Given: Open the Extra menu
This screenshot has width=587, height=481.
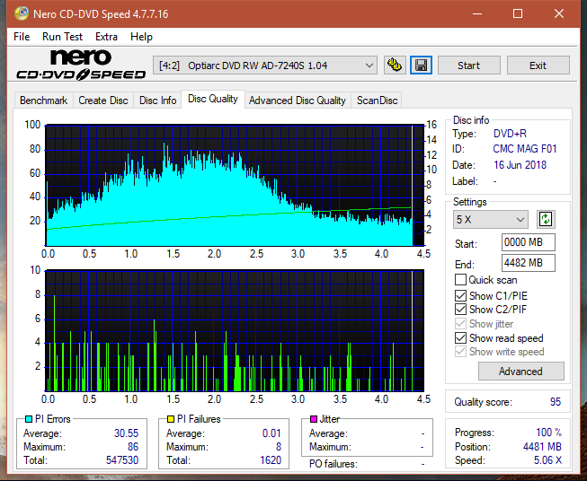Looking at the screenshot, I should coord(106,37).
